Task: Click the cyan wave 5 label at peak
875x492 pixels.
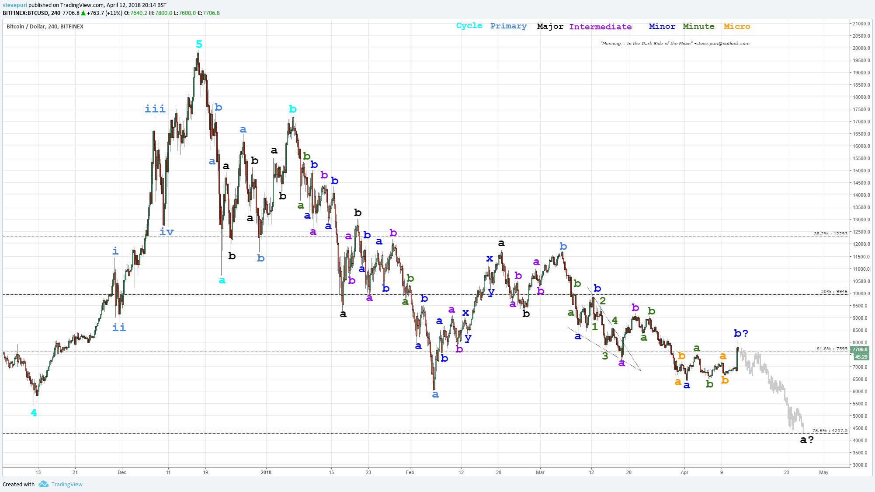Action: [x=199, y=44]
